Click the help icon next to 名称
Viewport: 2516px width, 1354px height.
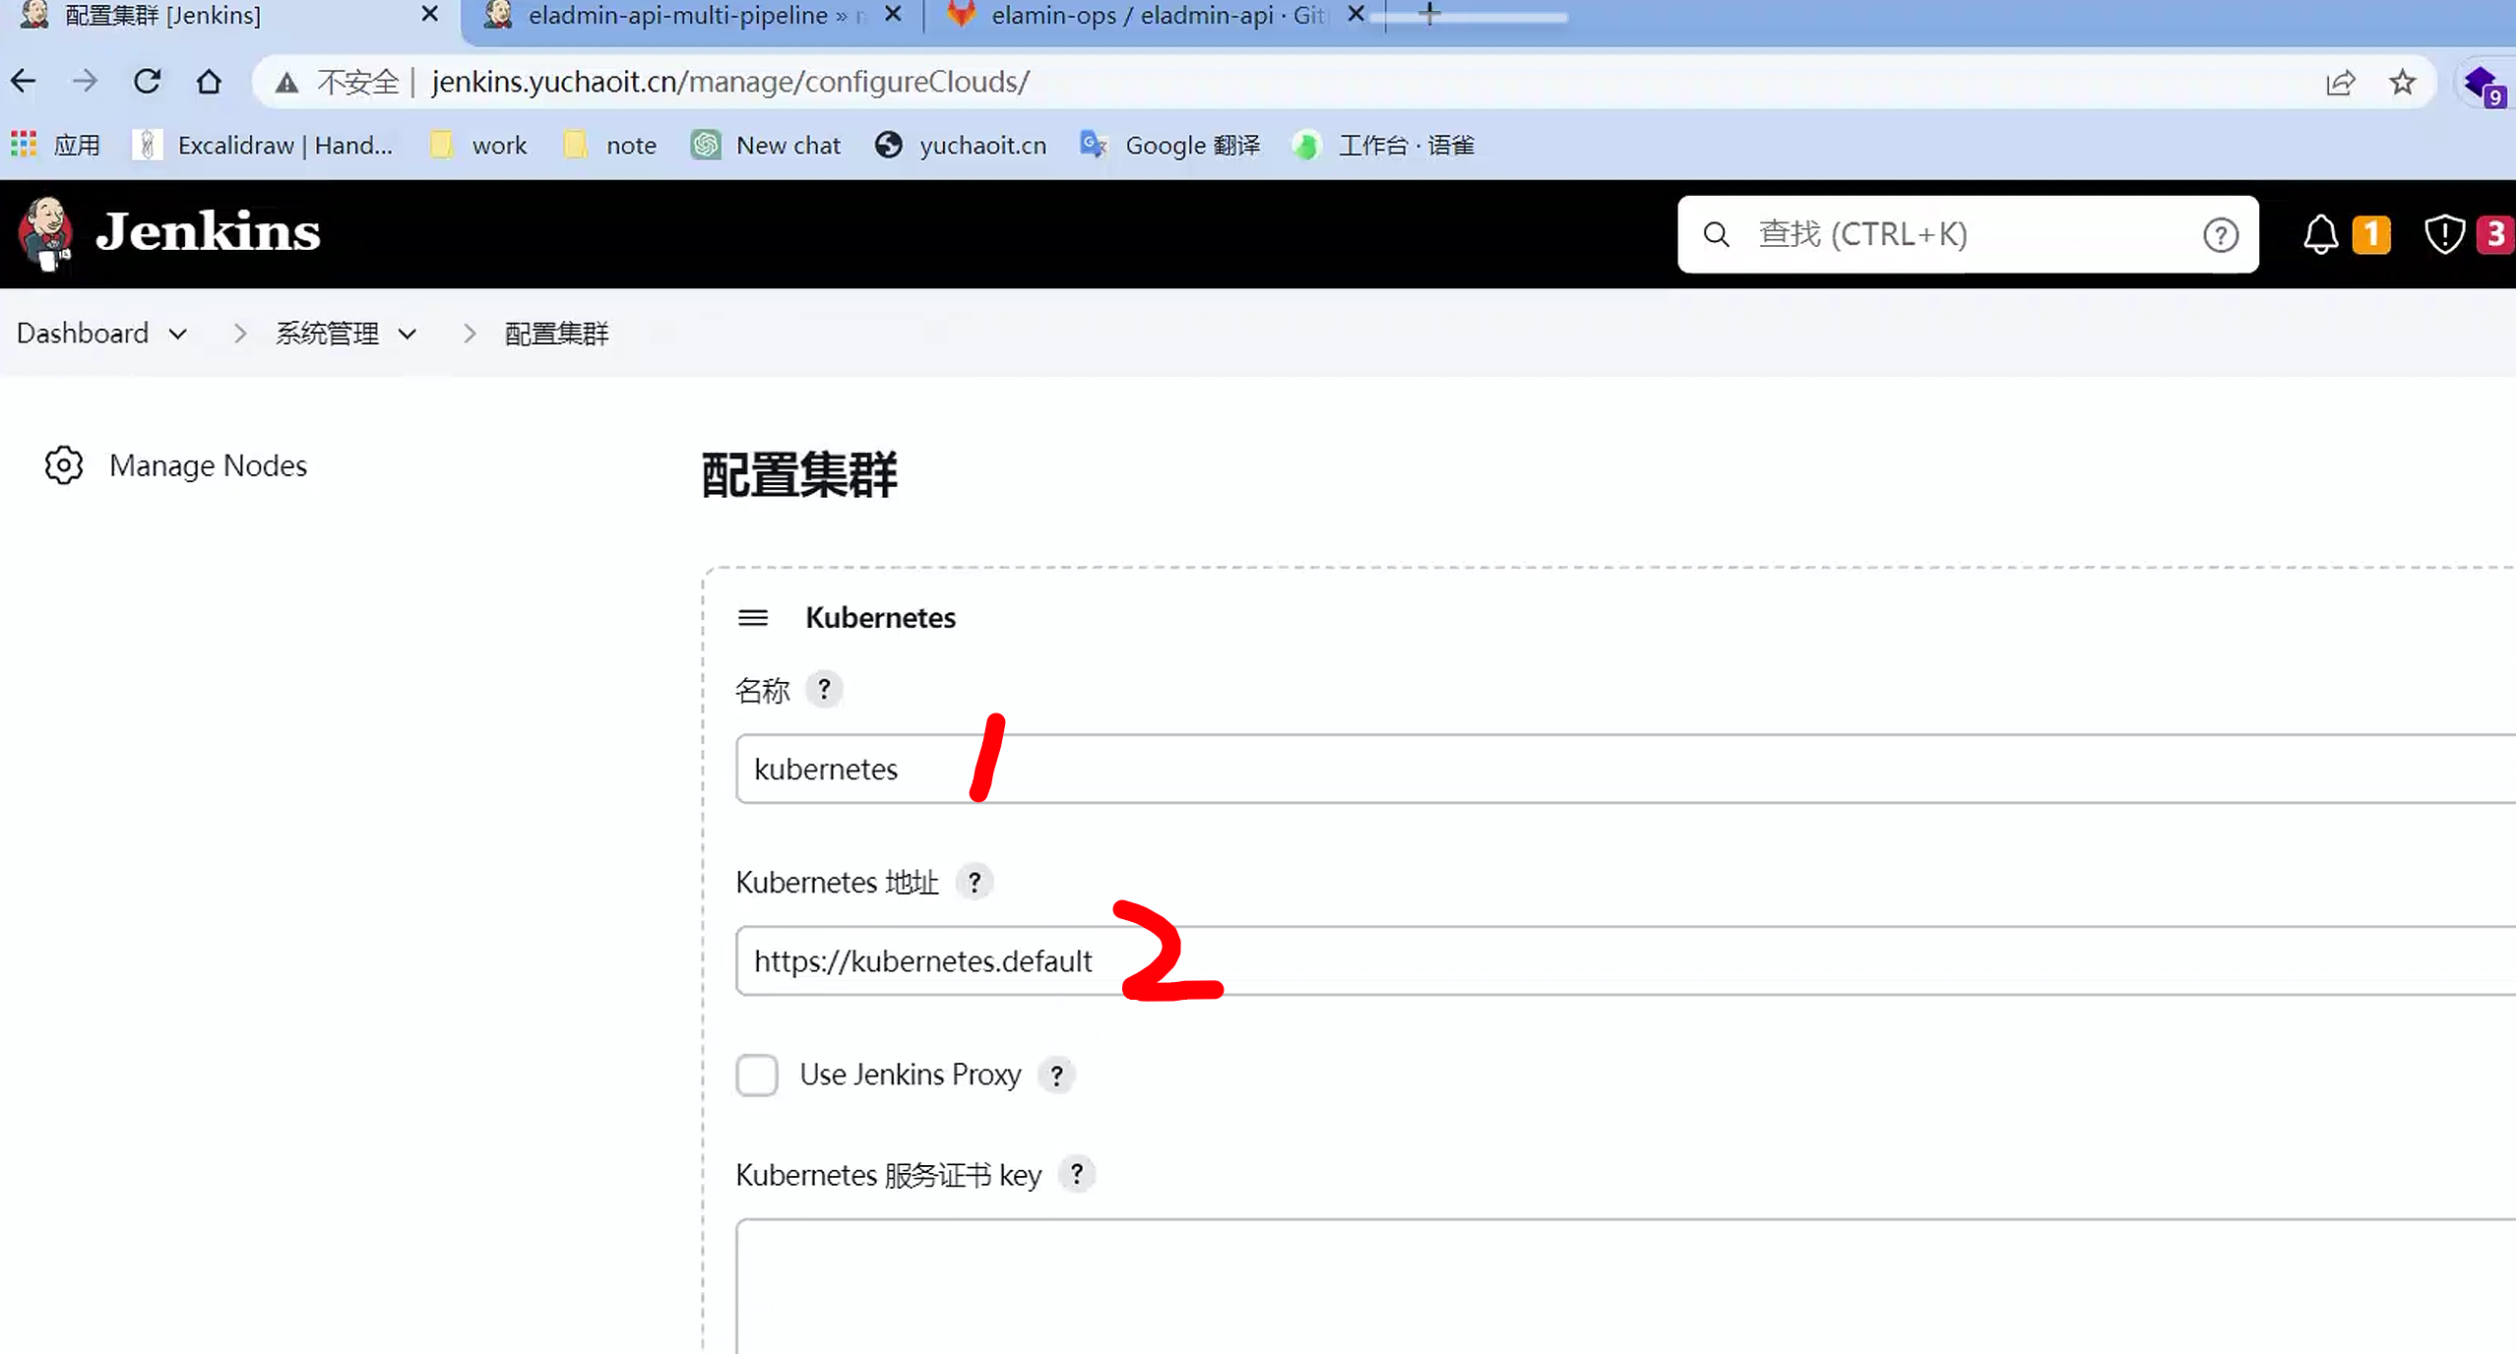(824, 689)
